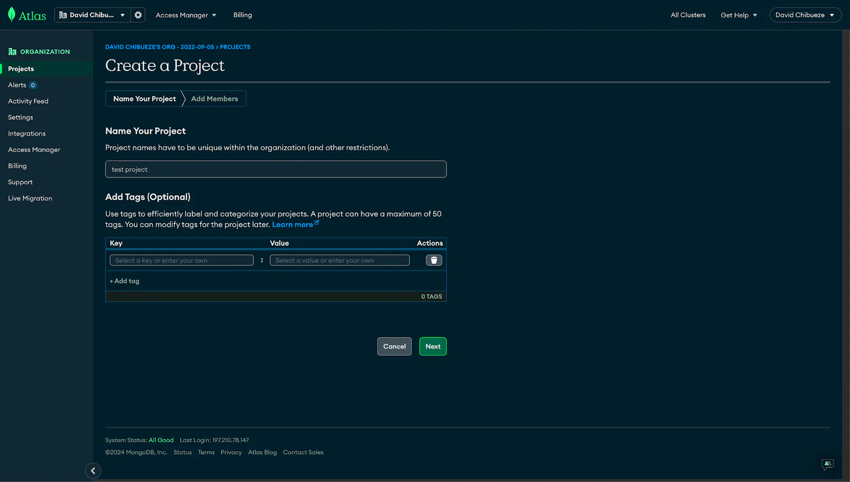Image resolution: width=850 pixels, height=482 pixels.
Task: Expand the Access Manager top menu
Action: 186,15
